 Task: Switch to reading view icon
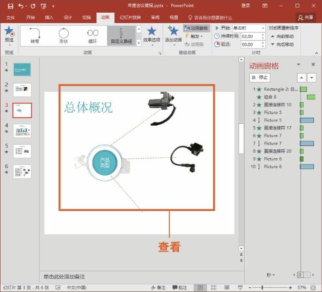pyautogui.click(x=227, y=288)
